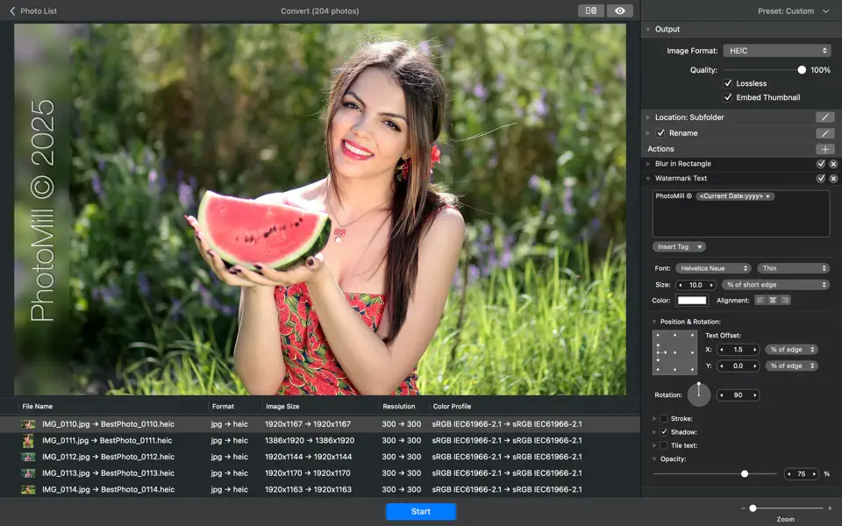Remove the Blur in Rectangle action via its X icon
Screen dimensions: 842x526
tap(833, 163)
